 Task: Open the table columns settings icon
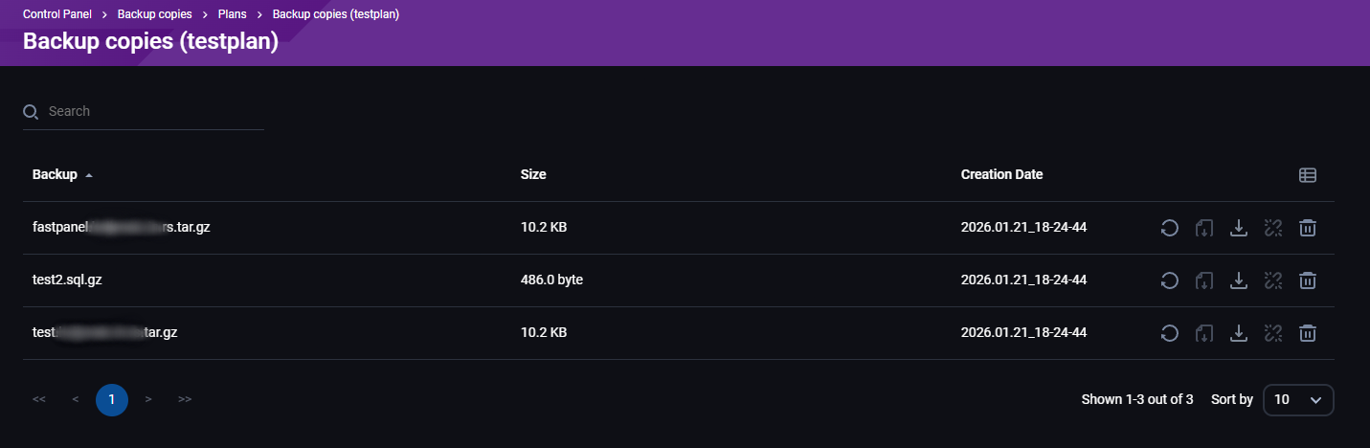1308,175
